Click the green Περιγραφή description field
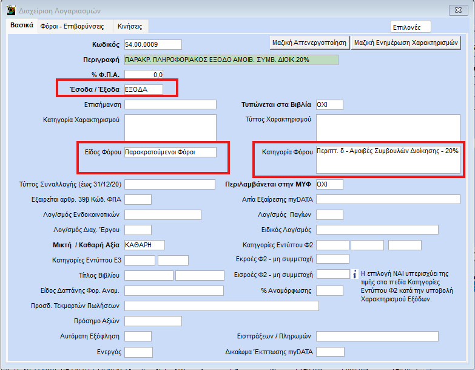475x370 pixels. coord(231,60)
